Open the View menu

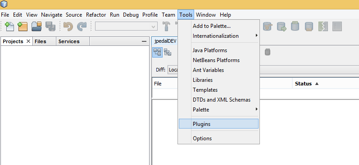32,15
